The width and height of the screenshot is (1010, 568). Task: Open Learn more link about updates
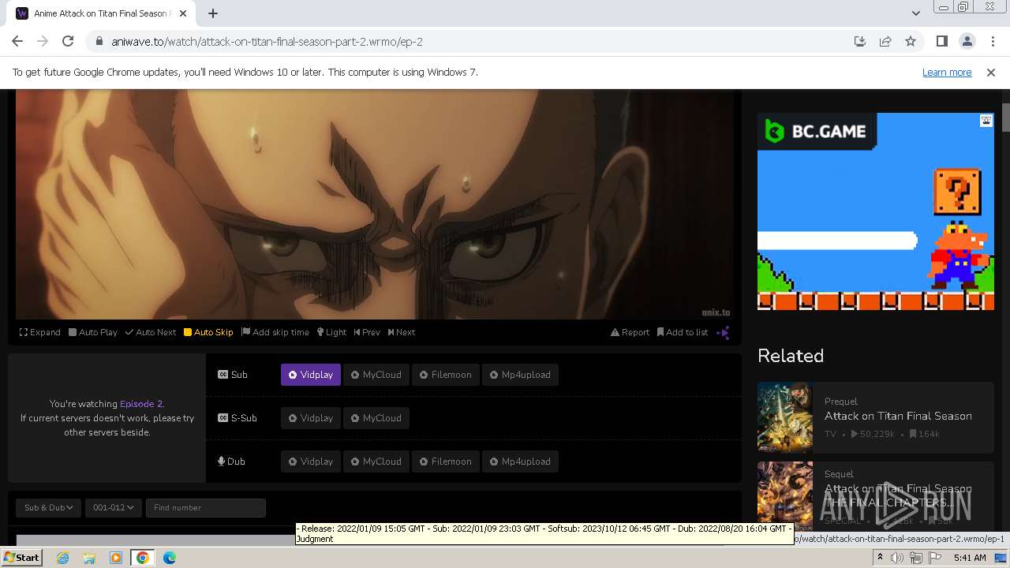[x=947, y=72]
